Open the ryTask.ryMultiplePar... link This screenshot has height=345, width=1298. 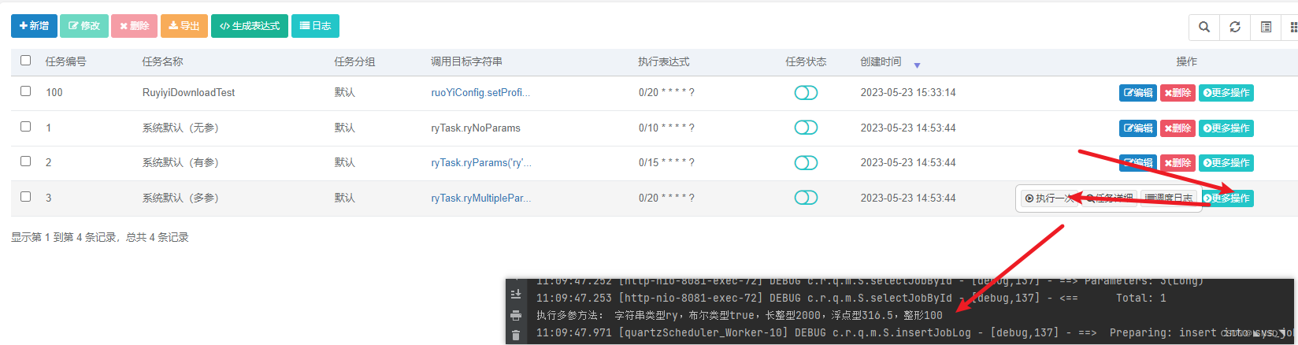click(481, 198)
